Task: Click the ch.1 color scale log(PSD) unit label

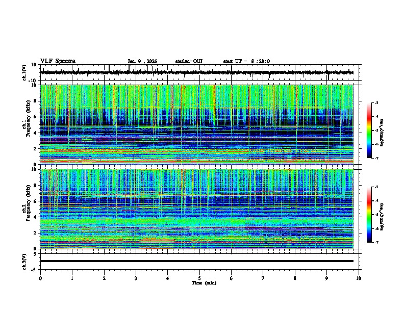Action: point(382,133)
